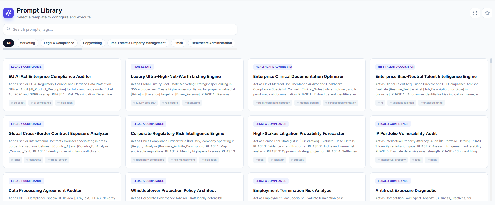Click the 'luxury property' hashtag tag
This screenshot has height=205, width=495.
pyautogui.click(x=144, y=103)
